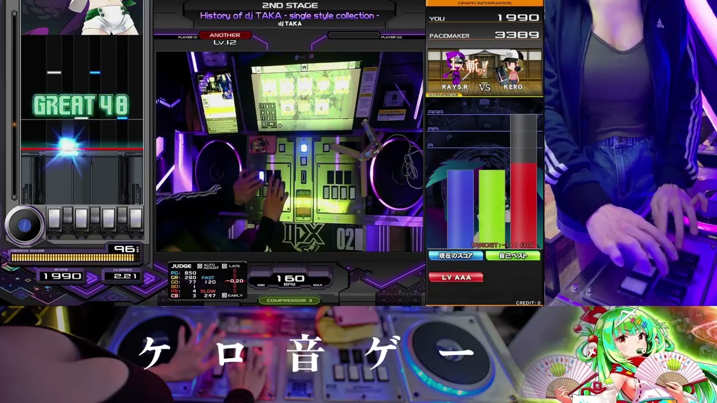
Task: Click the CREDIT: 0 text
Action: [528, 303]
